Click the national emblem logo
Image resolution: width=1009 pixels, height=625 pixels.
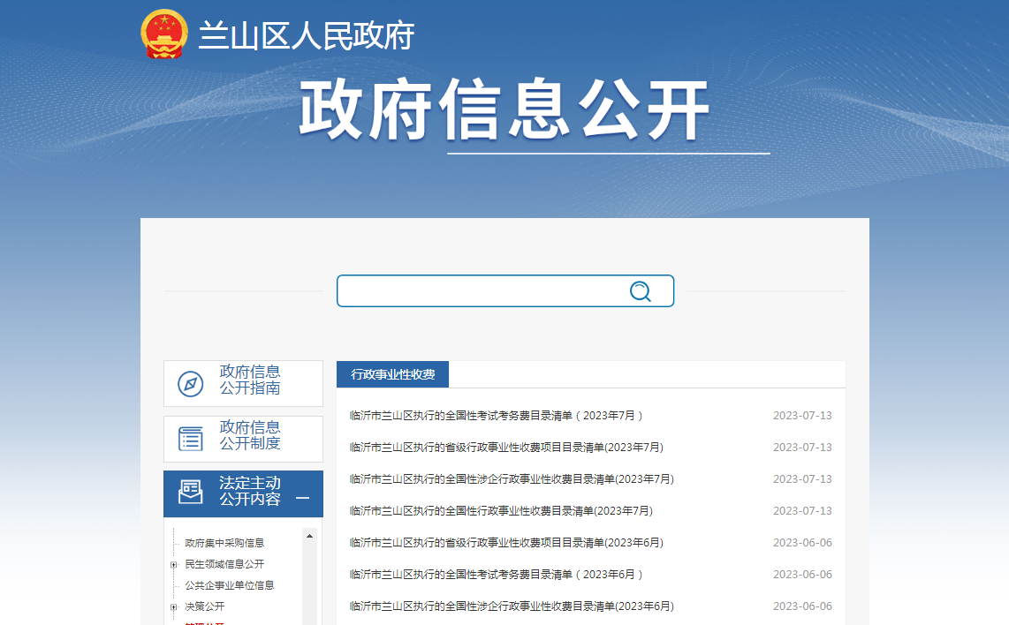pos(164,34)
